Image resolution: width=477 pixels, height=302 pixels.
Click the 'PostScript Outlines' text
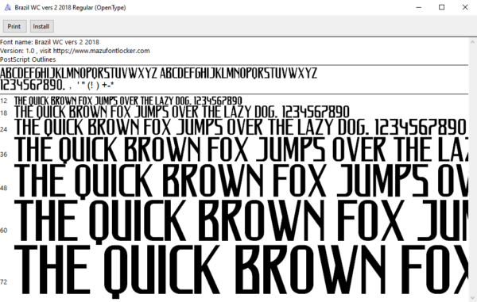point(28,59)
